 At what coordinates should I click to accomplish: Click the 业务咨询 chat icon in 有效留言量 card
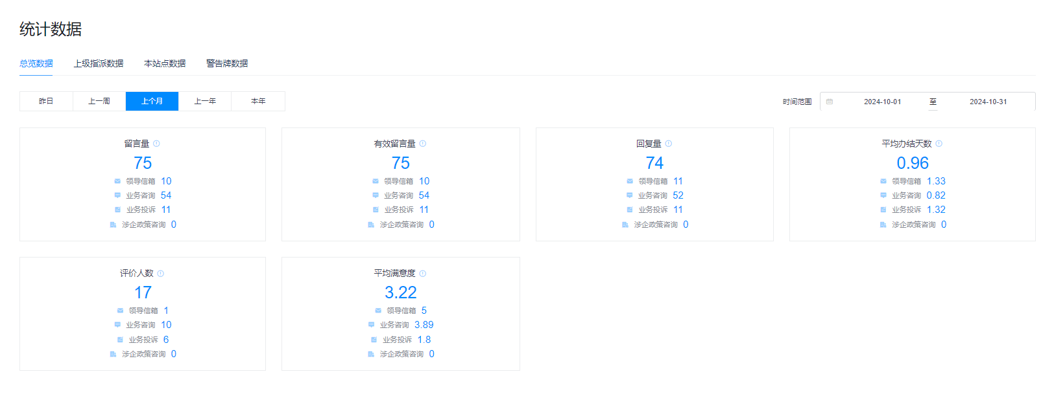[376, 195]
